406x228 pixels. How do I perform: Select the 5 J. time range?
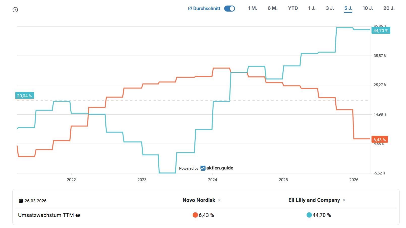(348, 8)
